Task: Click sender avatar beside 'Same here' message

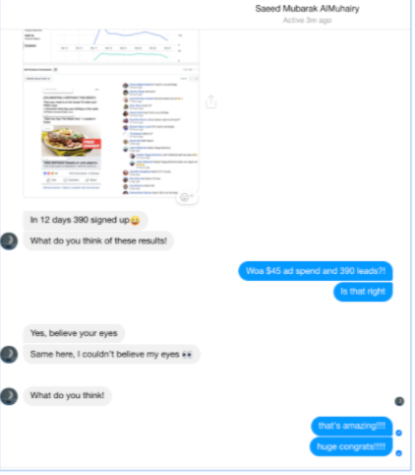Action: (x=9, y=355)
